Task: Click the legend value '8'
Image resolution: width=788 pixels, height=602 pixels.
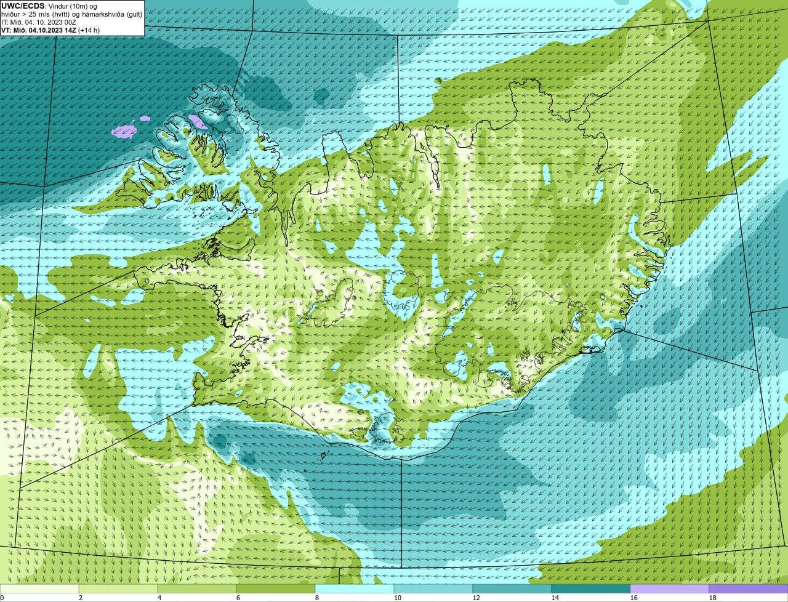Action: coord(317,598)
